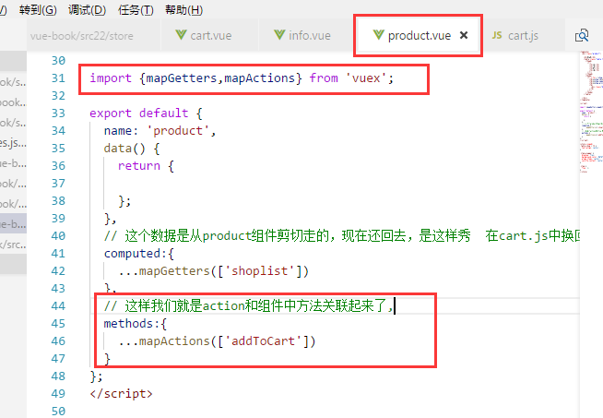Open the 调试(D) menu
Screen dimensions: 603x418
(x=87, y=10)
